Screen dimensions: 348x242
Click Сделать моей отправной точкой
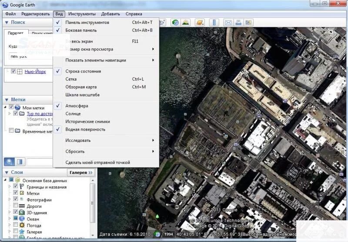[106, 163]
